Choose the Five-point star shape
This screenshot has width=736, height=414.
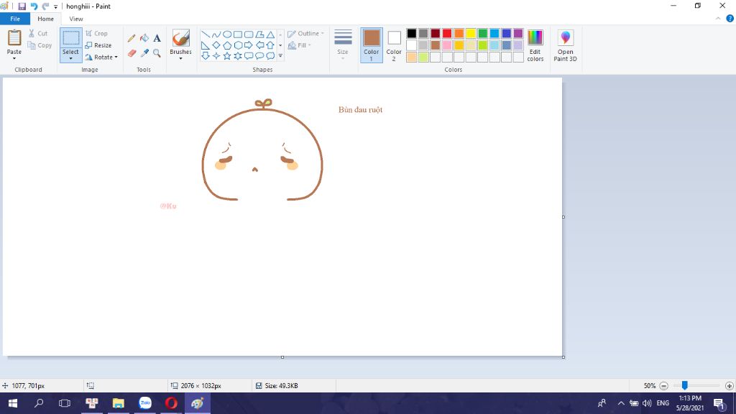[x=227, y=56]
